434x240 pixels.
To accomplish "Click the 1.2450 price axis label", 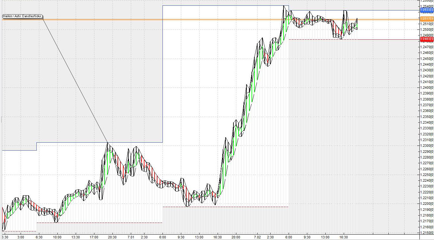I will [427, 59].
